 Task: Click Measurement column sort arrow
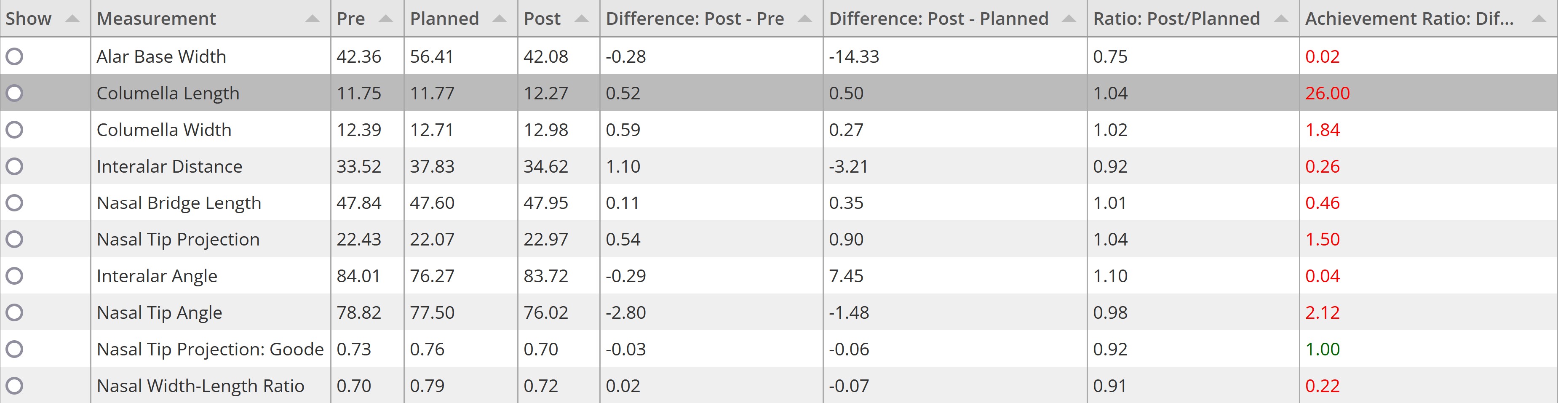[312, 19]
